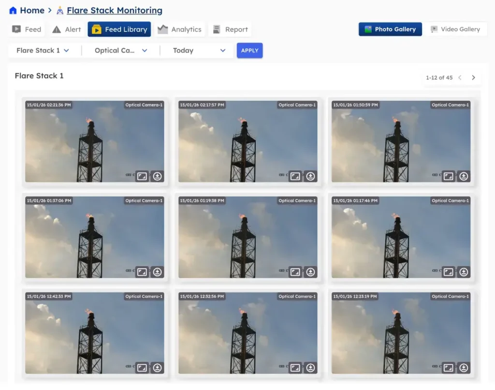This screenshot has width=495, height=390.
Task: Download the 01:19:38 PM photo
Action: (x=310, y=272)
